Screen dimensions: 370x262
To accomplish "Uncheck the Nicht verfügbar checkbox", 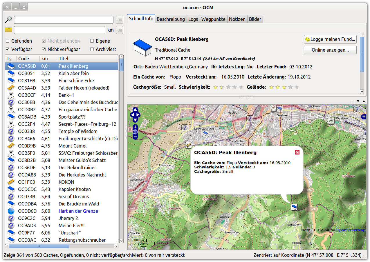I will [x=44, y=49].
